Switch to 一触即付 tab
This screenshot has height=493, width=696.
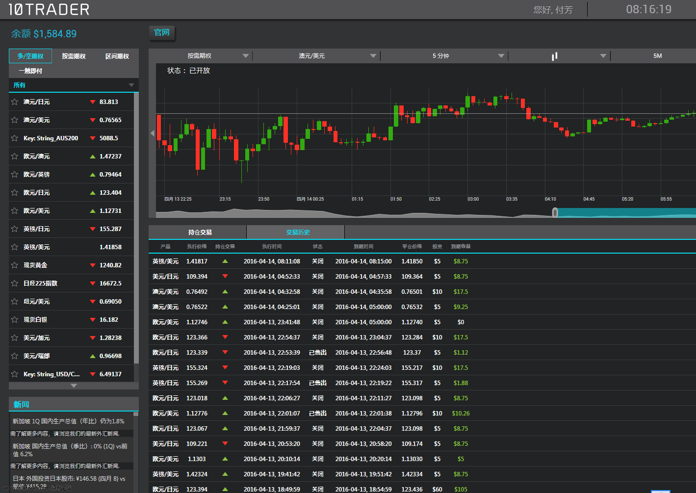[30, 71]
